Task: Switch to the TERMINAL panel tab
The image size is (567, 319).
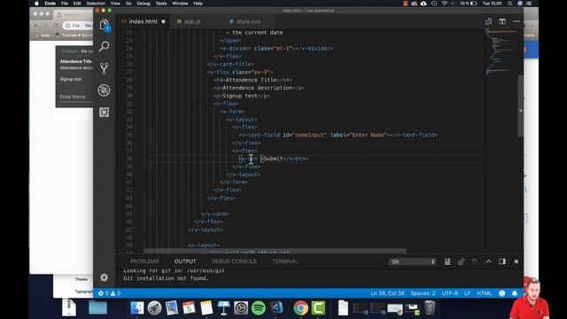Action: pyautogui.click(x=285, y=261)
